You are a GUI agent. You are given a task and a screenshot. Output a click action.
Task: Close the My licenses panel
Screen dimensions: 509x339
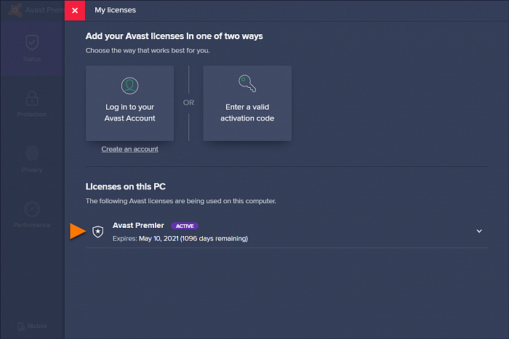tap(75, 10)
